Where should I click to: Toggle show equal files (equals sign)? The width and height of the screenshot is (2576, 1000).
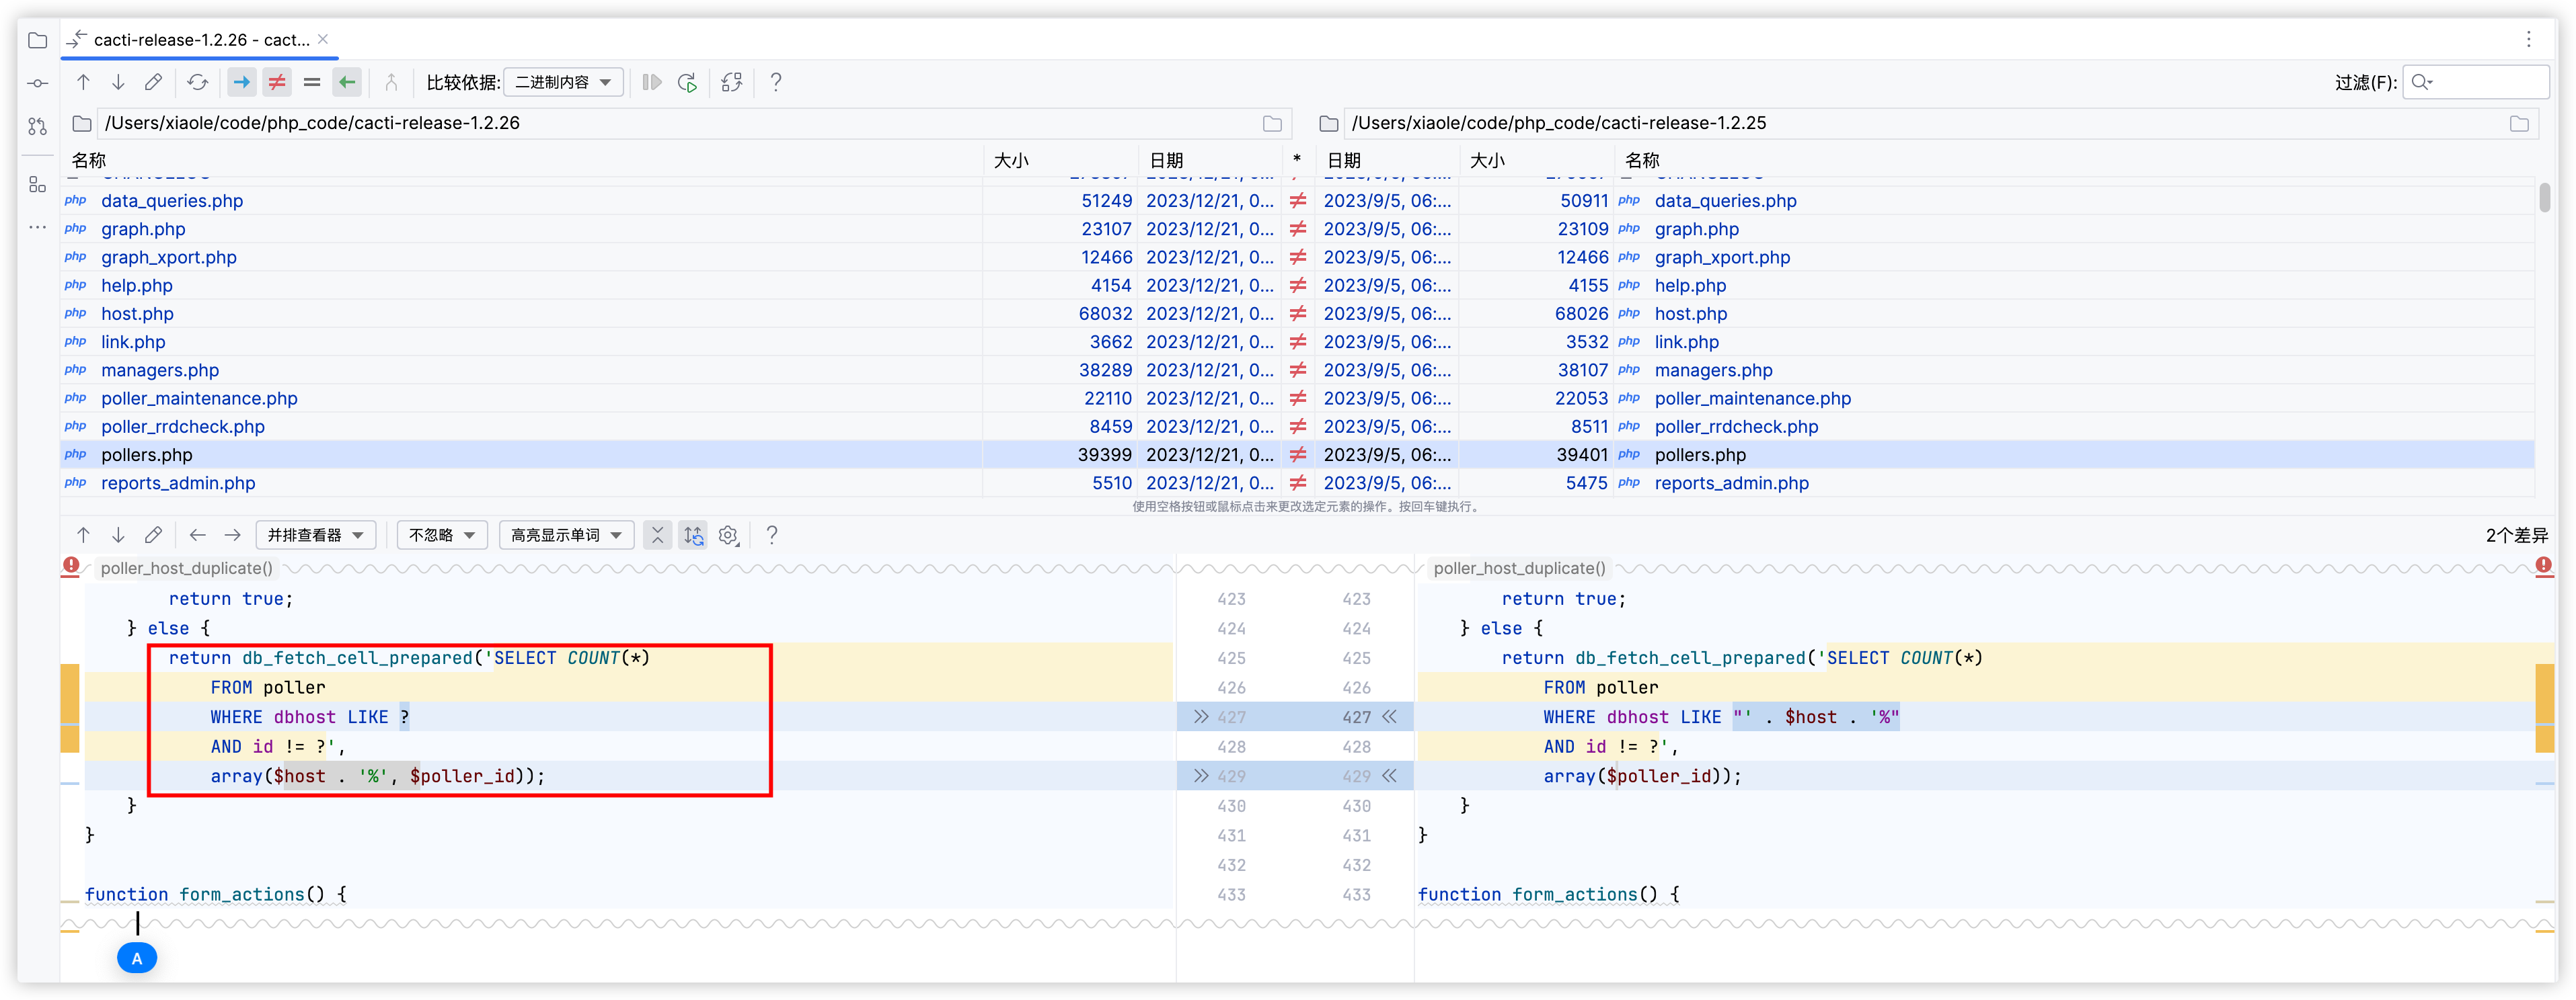click(x=312, y=82)
